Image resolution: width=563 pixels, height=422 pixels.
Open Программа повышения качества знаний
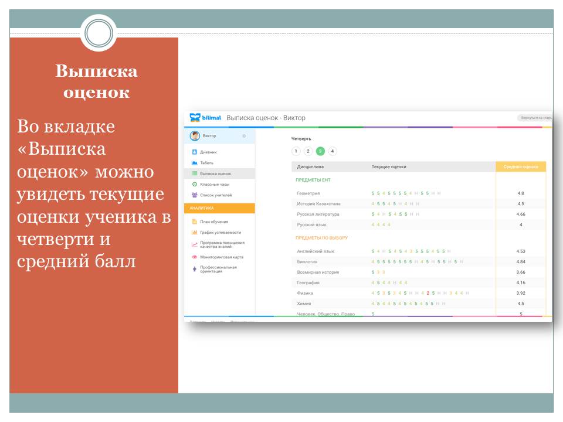pos(222,244)
